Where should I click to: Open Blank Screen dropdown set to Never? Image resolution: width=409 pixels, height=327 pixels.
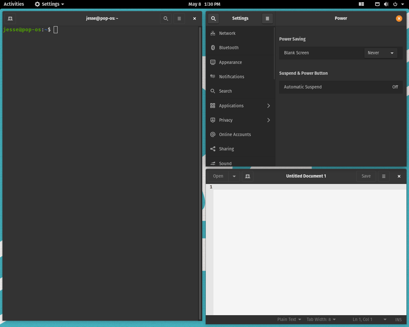pyautogui.click(x=381, y=53)
